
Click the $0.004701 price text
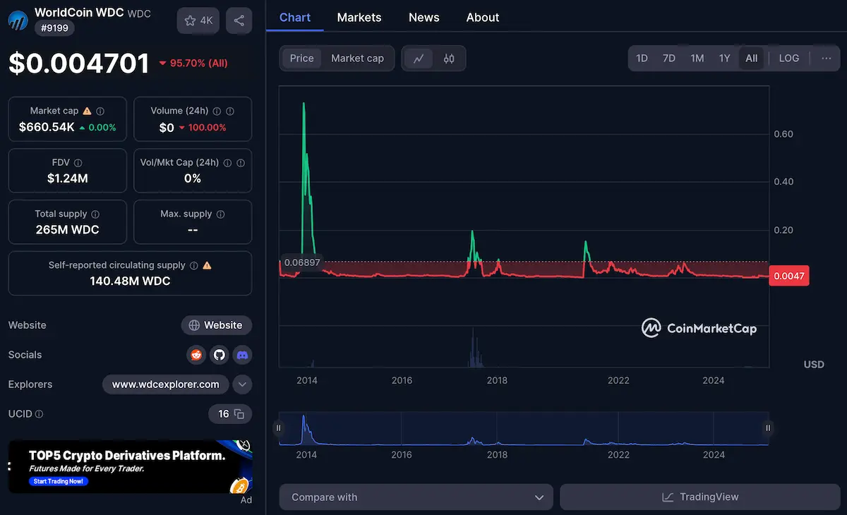[79, 63]
